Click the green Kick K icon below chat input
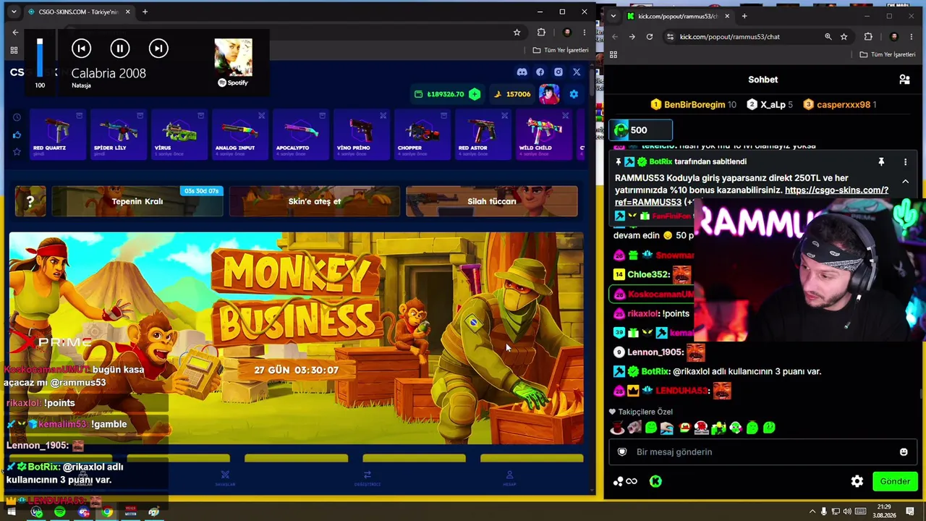This screenshot has height=521, width=926. pyautogui.click(x=655, y=481)
